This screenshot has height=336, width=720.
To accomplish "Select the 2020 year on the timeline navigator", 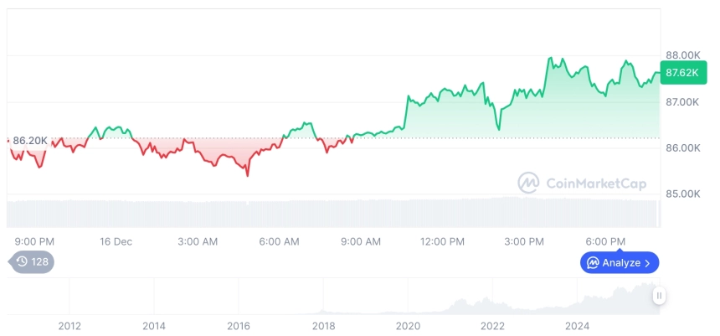I will [x=408, y=326].
